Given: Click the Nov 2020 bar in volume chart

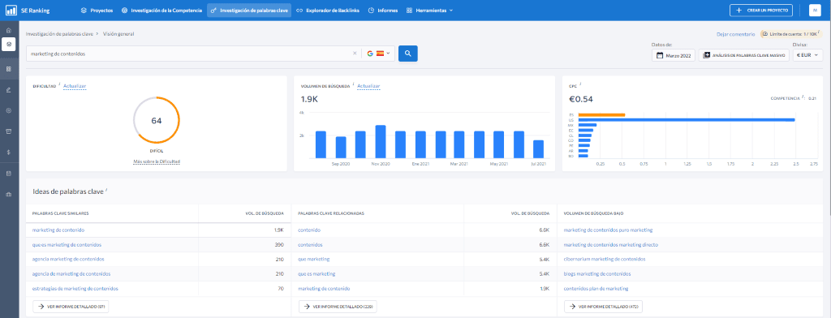Looking at the screenshot, I should click(380, 141).
